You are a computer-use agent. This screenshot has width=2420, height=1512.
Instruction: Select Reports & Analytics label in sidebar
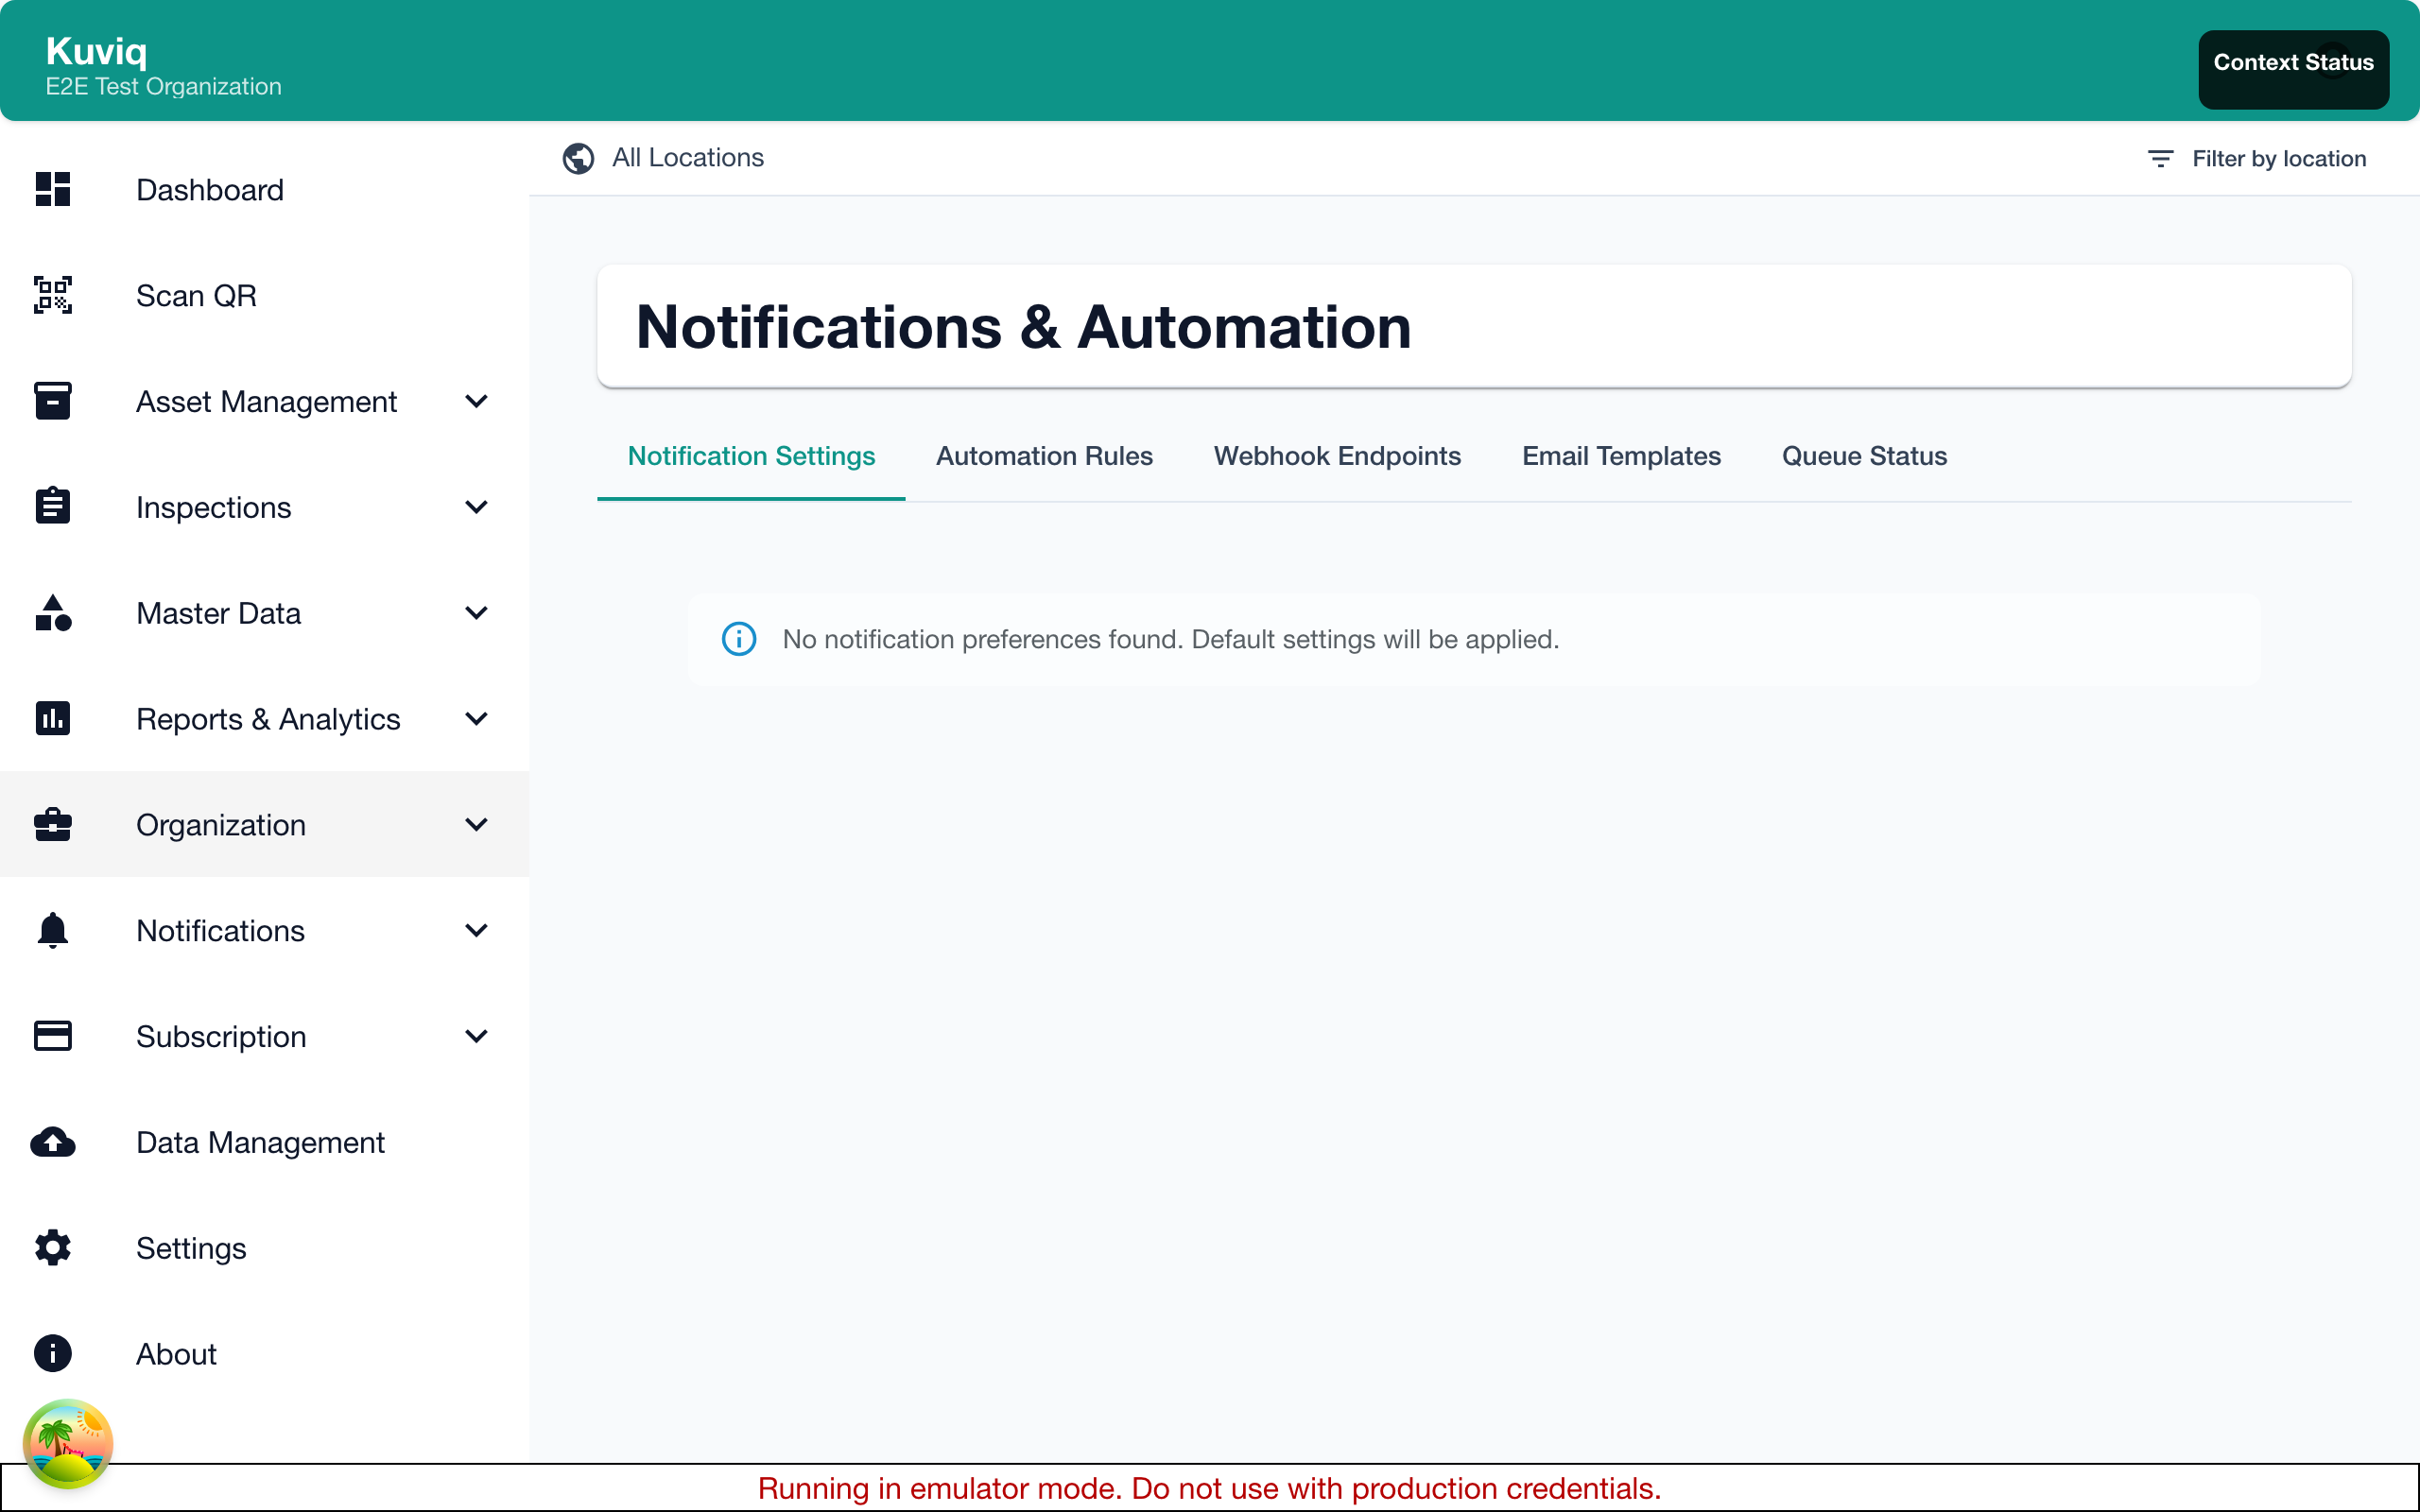point(268,719)
